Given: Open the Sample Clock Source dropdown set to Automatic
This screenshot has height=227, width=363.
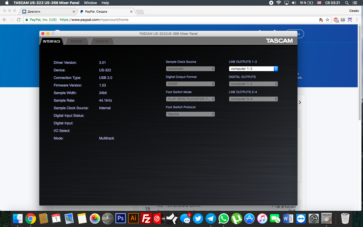Looking at the screenshot, I should (x=190, y=69).
